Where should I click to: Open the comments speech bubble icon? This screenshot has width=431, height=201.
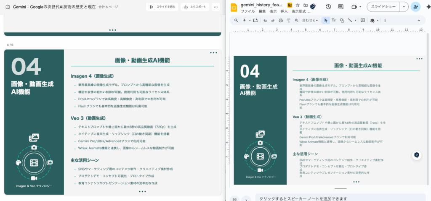tap(341, 7)
